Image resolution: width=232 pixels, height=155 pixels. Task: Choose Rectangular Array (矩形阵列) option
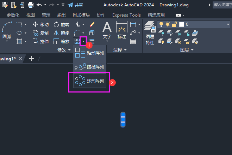point(90,53)
